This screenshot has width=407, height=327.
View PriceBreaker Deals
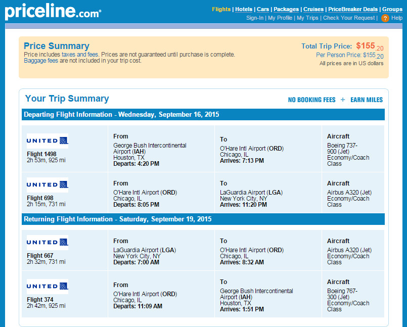(x=352, y=9)
